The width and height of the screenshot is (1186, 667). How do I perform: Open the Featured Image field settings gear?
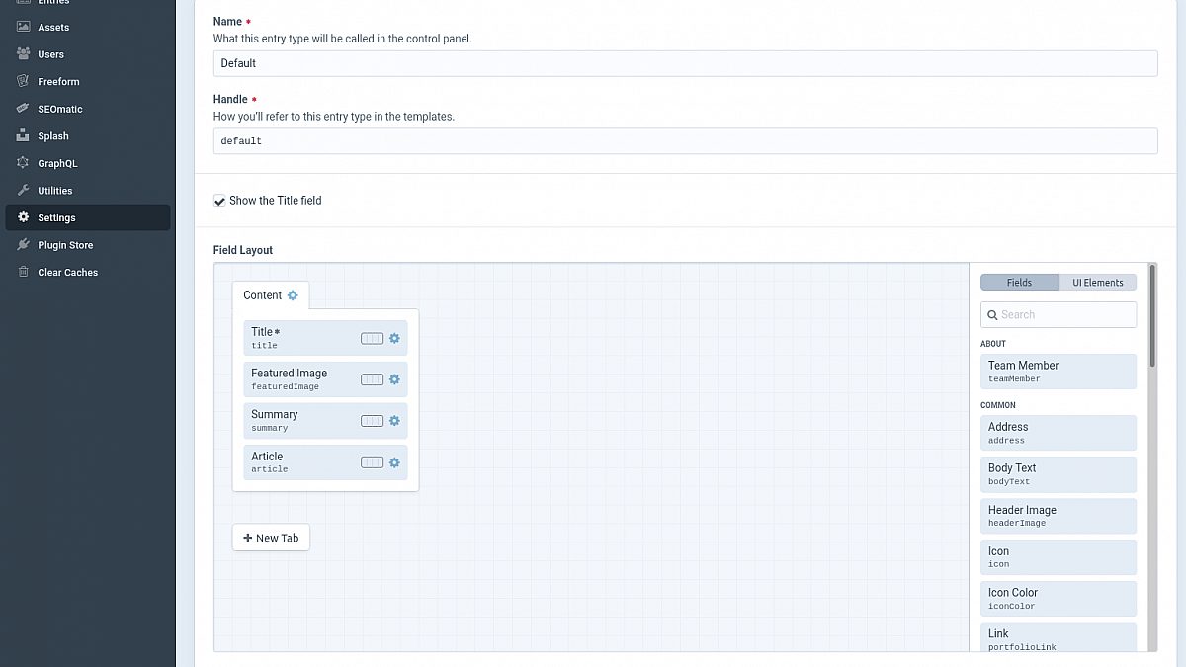tap(394, 379)
